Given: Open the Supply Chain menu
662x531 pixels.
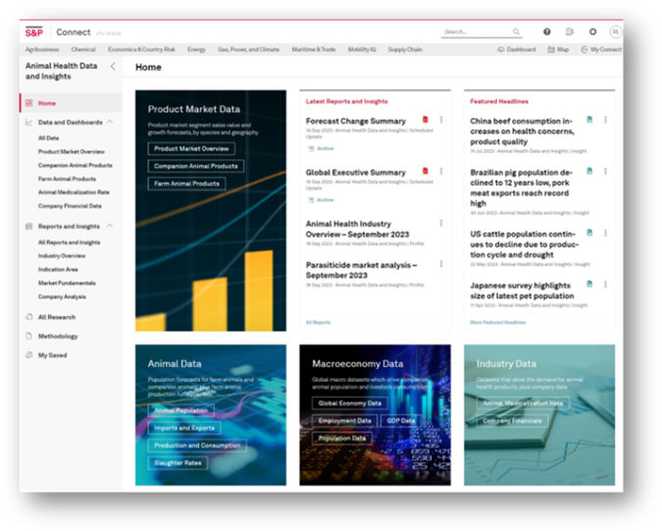Looking at the screenshot, I should 405,49.
